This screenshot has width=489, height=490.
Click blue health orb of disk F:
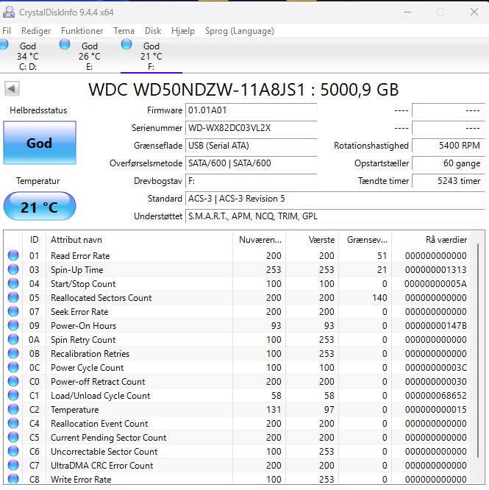tap(126, 44)
